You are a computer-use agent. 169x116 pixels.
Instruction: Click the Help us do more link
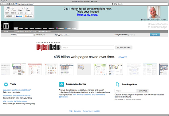[88, 15]
